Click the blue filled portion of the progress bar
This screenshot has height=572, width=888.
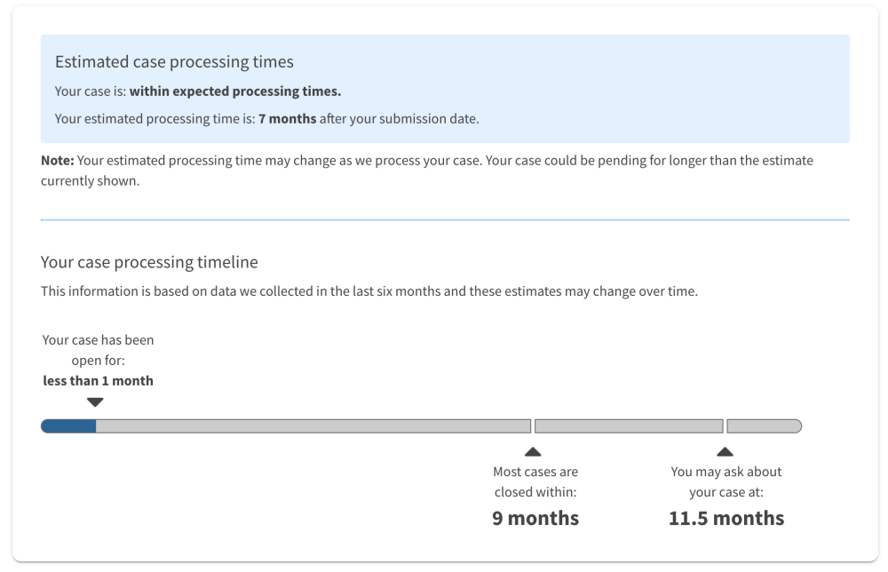[68, 425]
